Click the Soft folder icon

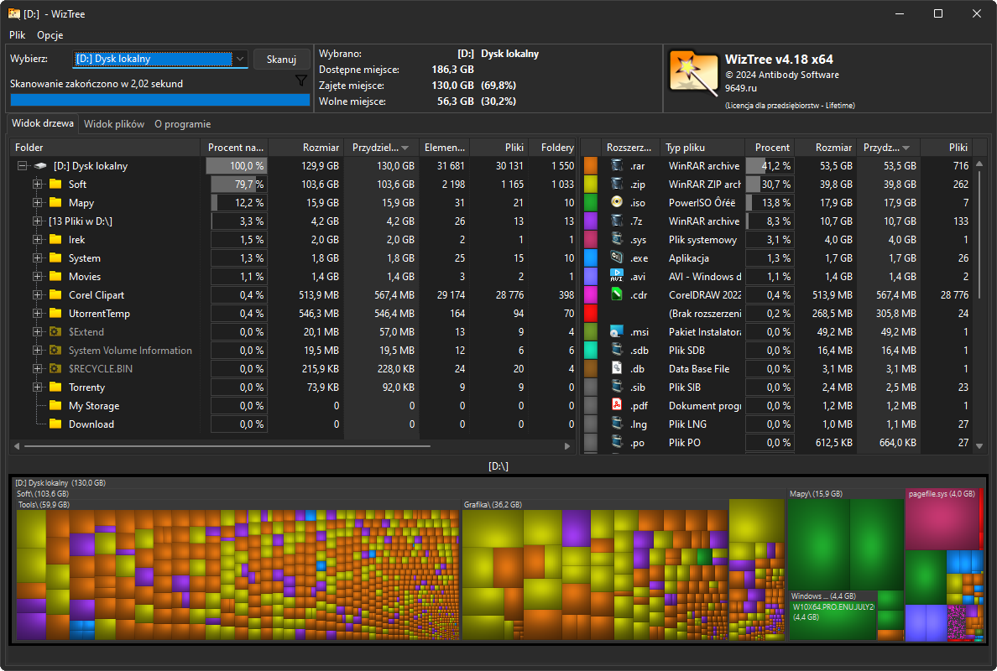(56, 185)
